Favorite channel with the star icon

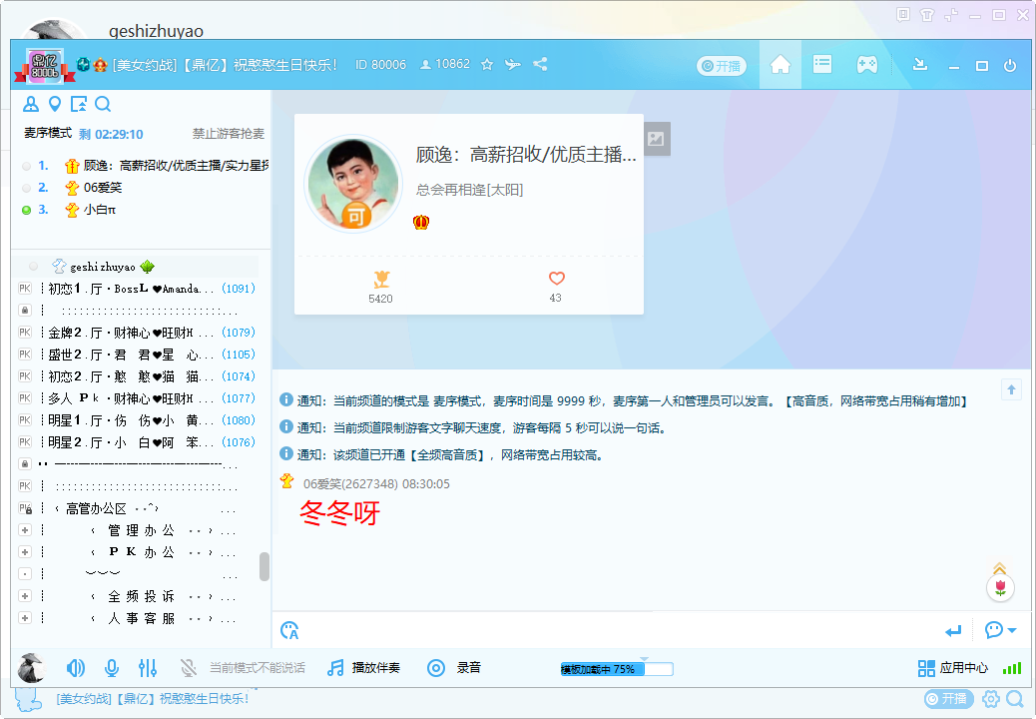(x=487, y=65)
